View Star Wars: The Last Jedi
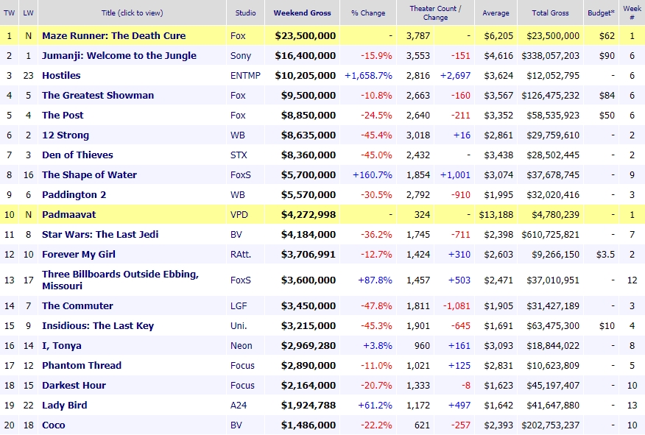Viewport: 645px width, 435px height. click(x=100, y=234)
